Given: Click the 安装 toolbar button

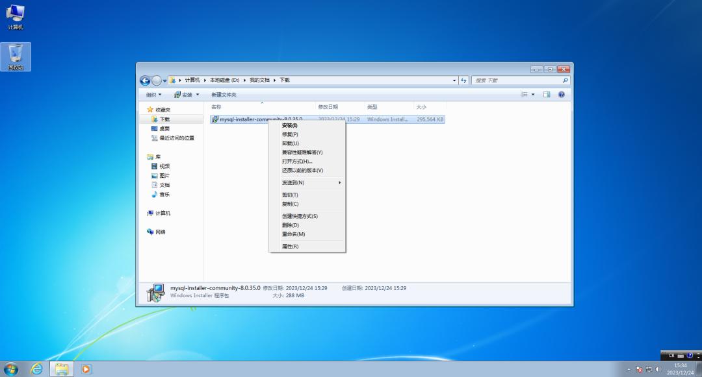Looking at the screenshot, I should (x=183, y=95).
